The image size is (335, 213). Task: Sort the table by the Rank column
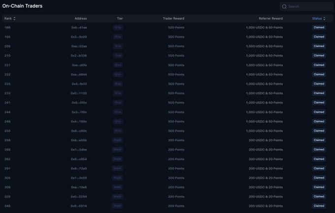[10, 19]
